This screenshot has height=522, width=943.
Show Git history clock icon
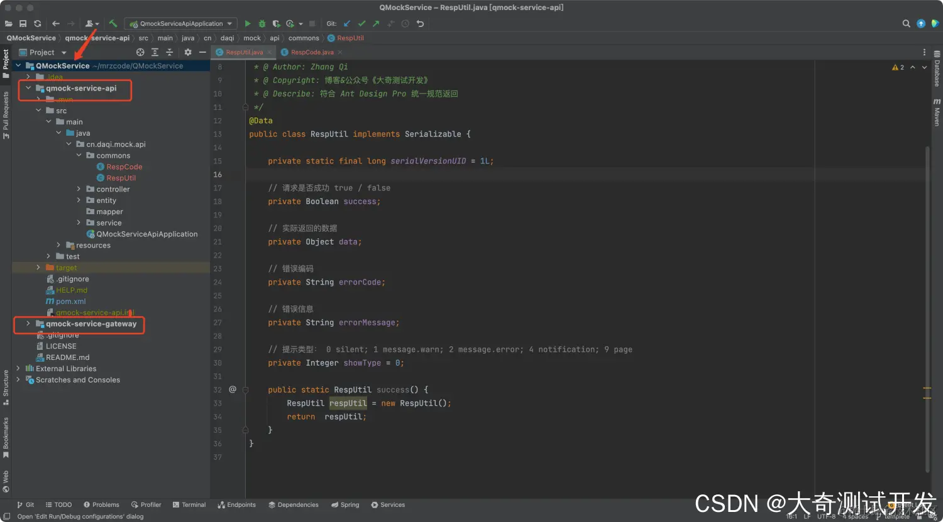(405, 24)
